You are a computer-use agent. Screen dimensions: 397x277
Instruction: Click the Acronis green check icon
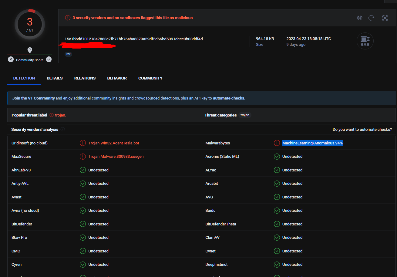[277, 157]
